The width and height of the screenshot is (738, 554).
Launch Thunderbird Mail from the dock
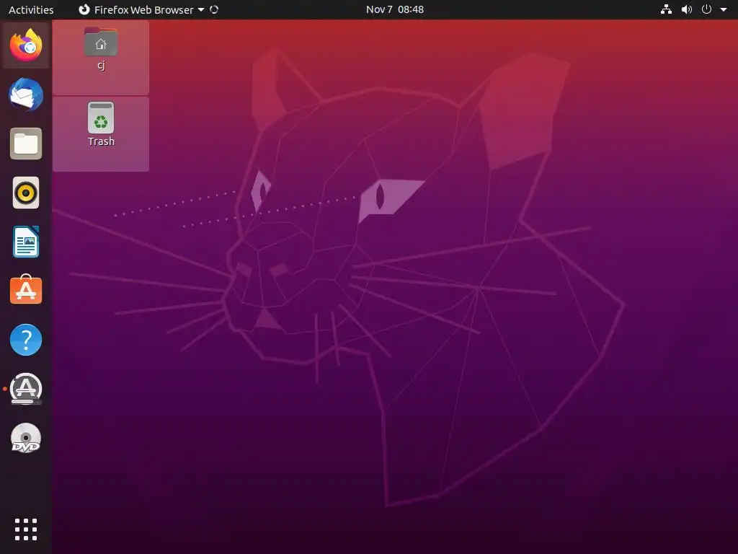click(x=26, y=94)
